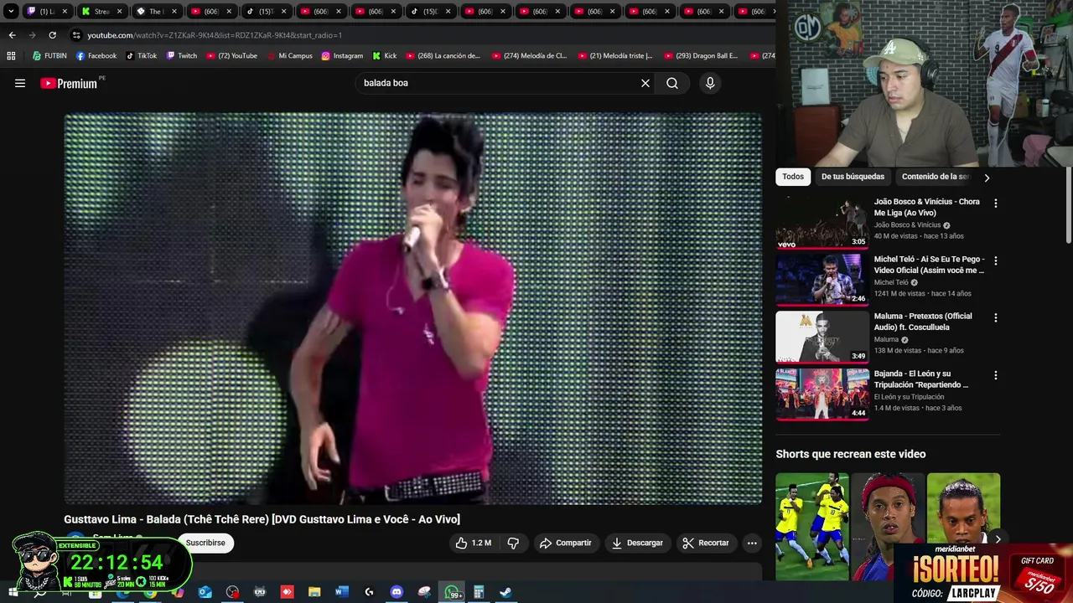Click the Descargar download button
This screenshot has height=603, width=1073.
pyautogui.click(x=637, y=543)
